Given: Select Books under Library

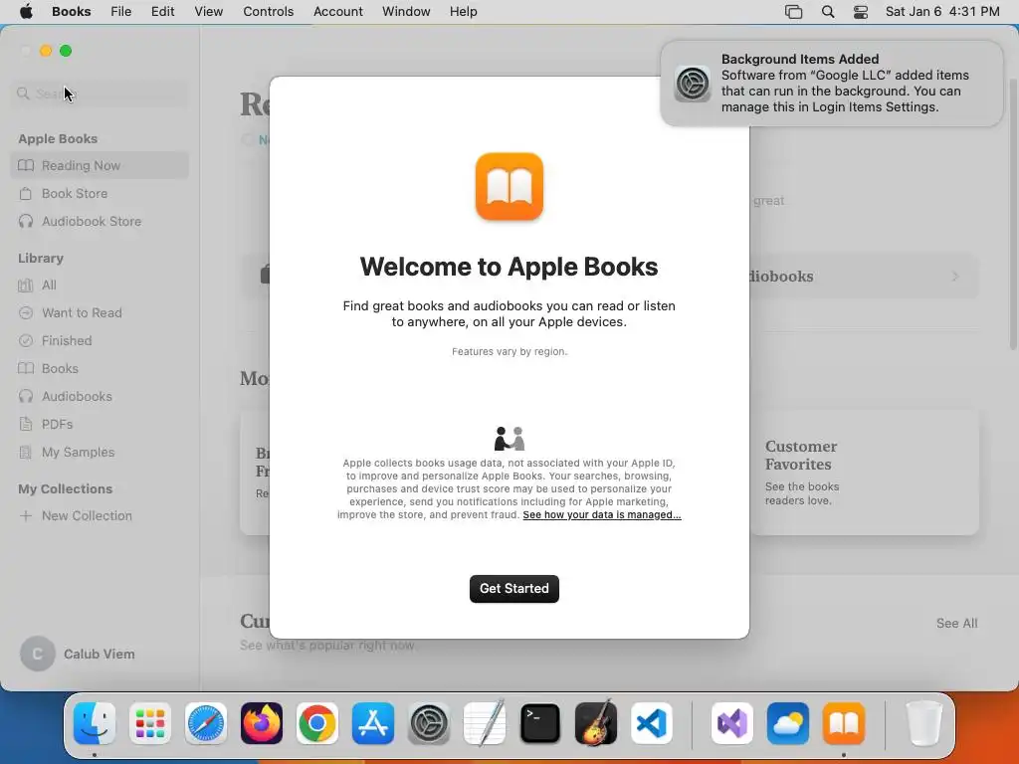Looking at the screenshot, I should tap(100, 369).
